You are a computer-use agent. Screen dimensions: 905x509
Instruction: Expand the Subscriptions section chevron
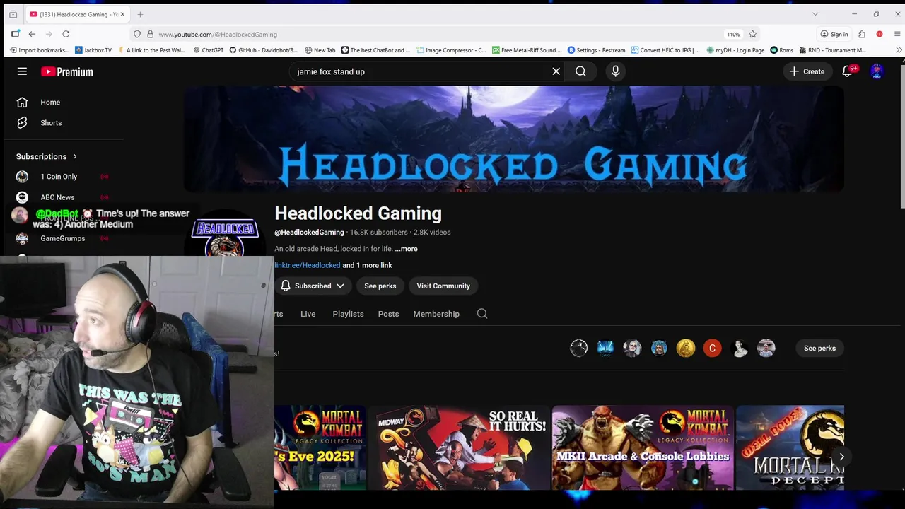(74, 156)
